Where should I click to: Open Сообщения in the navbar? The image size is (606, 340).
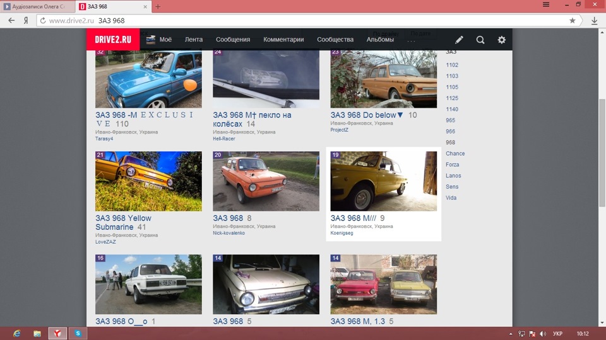[233, 39]
